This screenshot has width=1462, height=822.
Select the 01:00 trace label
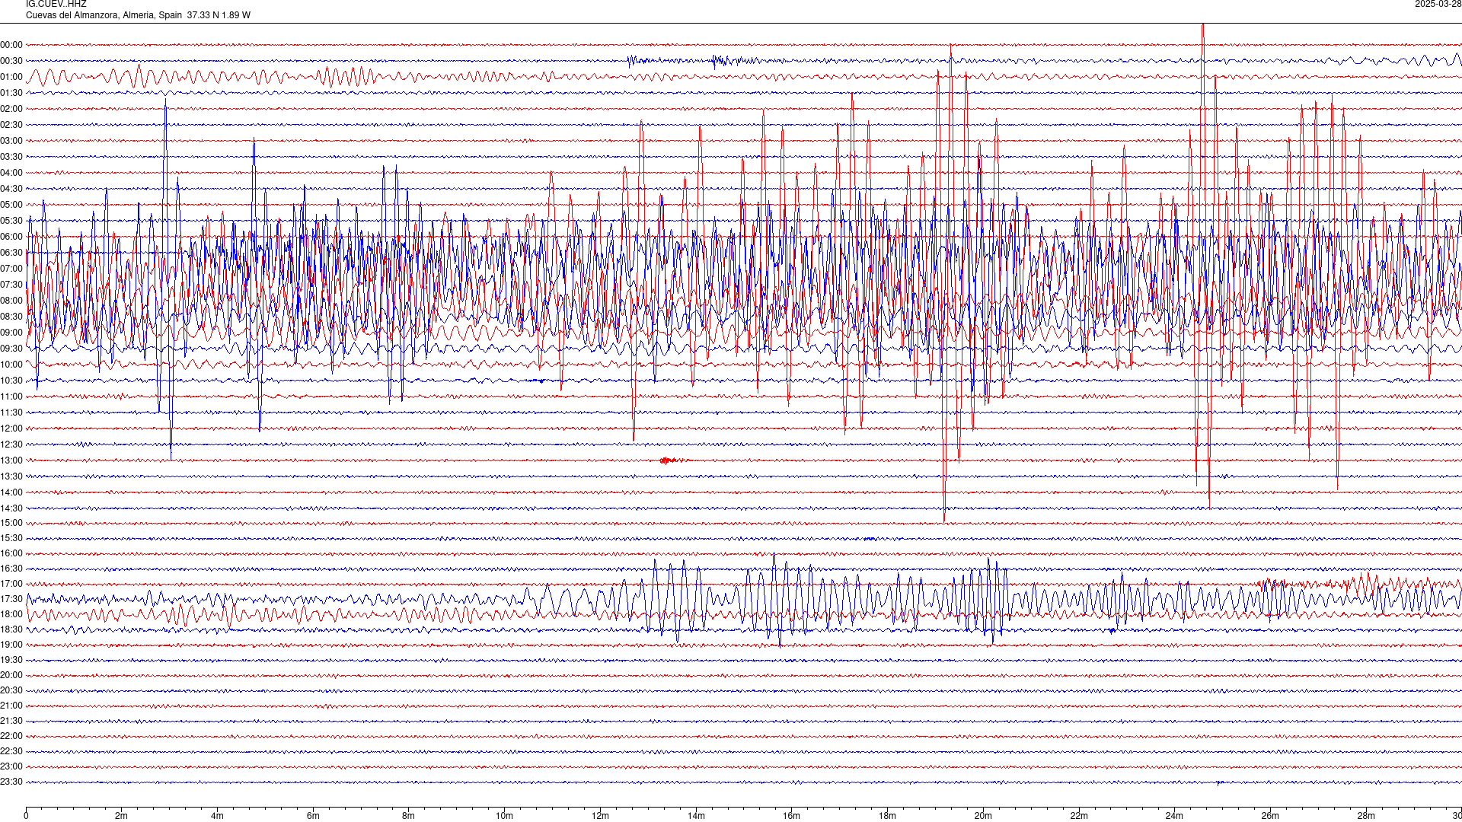[11, 77]
